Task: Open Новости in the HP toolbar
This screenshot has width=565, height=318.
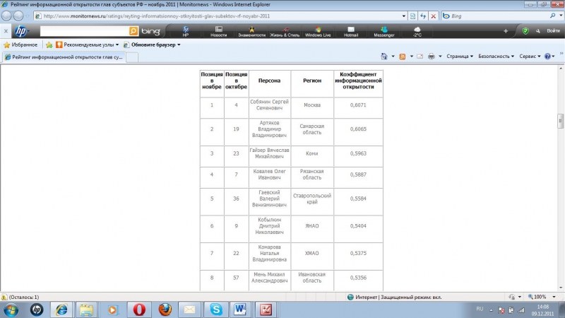Action: [x=219, y=31]
